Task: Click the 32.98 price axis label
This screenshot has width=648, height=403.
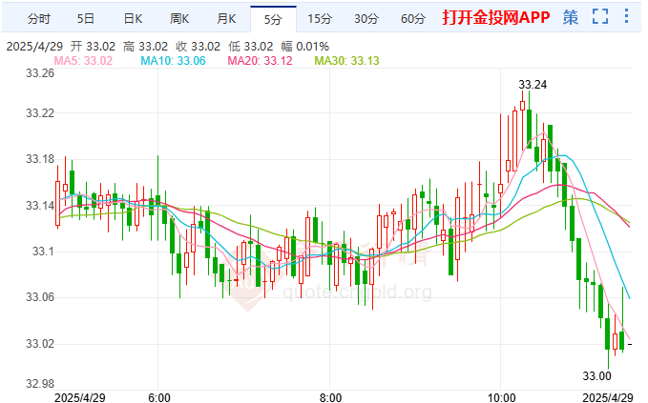Action: (40, 384)
